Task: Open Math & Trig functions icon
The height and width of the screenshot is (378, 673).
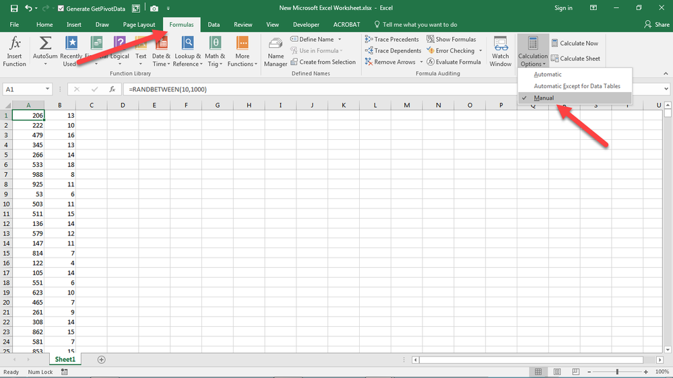Action: (215, 43)
